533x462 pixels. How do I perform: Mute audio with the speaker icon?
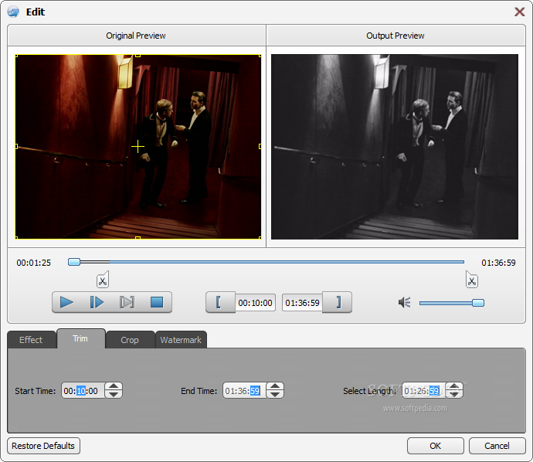tap(405, 302)
